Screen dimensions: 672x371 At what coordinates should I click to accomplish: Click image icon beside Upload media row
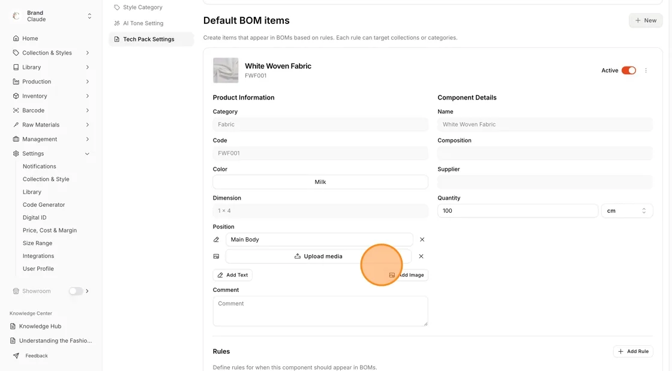point(217,257)
